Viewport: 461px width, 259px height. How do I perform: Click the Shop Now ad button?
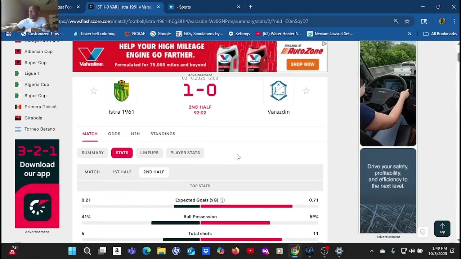(303, 64)
